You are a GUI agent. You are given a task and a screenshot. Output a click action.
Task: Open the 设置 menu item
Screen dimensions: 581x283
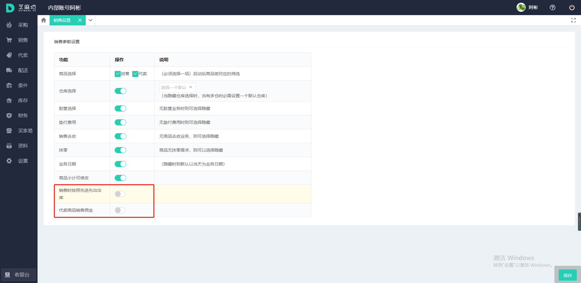click(x=19, y=161)
